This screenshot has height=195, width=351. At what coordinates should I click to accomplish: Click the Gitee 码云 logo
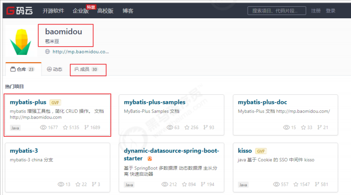pos(19,11)
